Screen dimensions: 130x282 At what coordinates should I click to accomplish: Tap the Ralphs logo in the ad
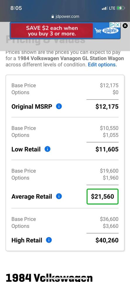tap(107, 31)
